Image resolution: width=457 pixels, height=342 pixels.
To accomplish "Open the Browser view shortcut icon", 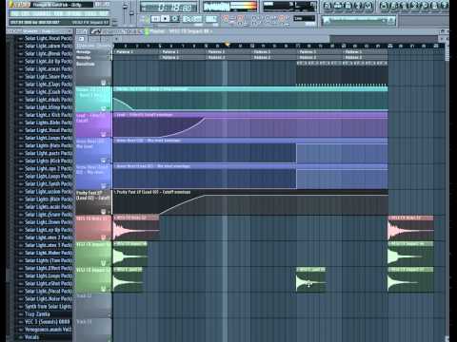I will click(358, 6).
